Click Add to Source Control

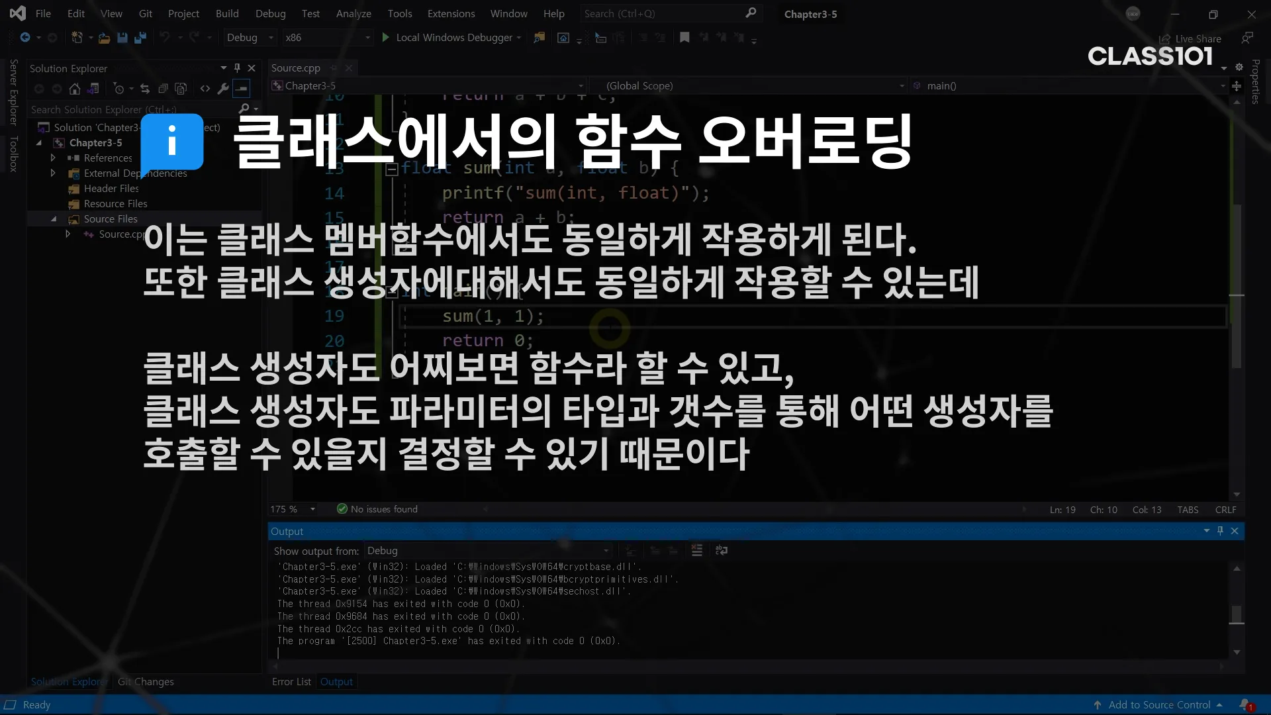(x=1159, y=705)
